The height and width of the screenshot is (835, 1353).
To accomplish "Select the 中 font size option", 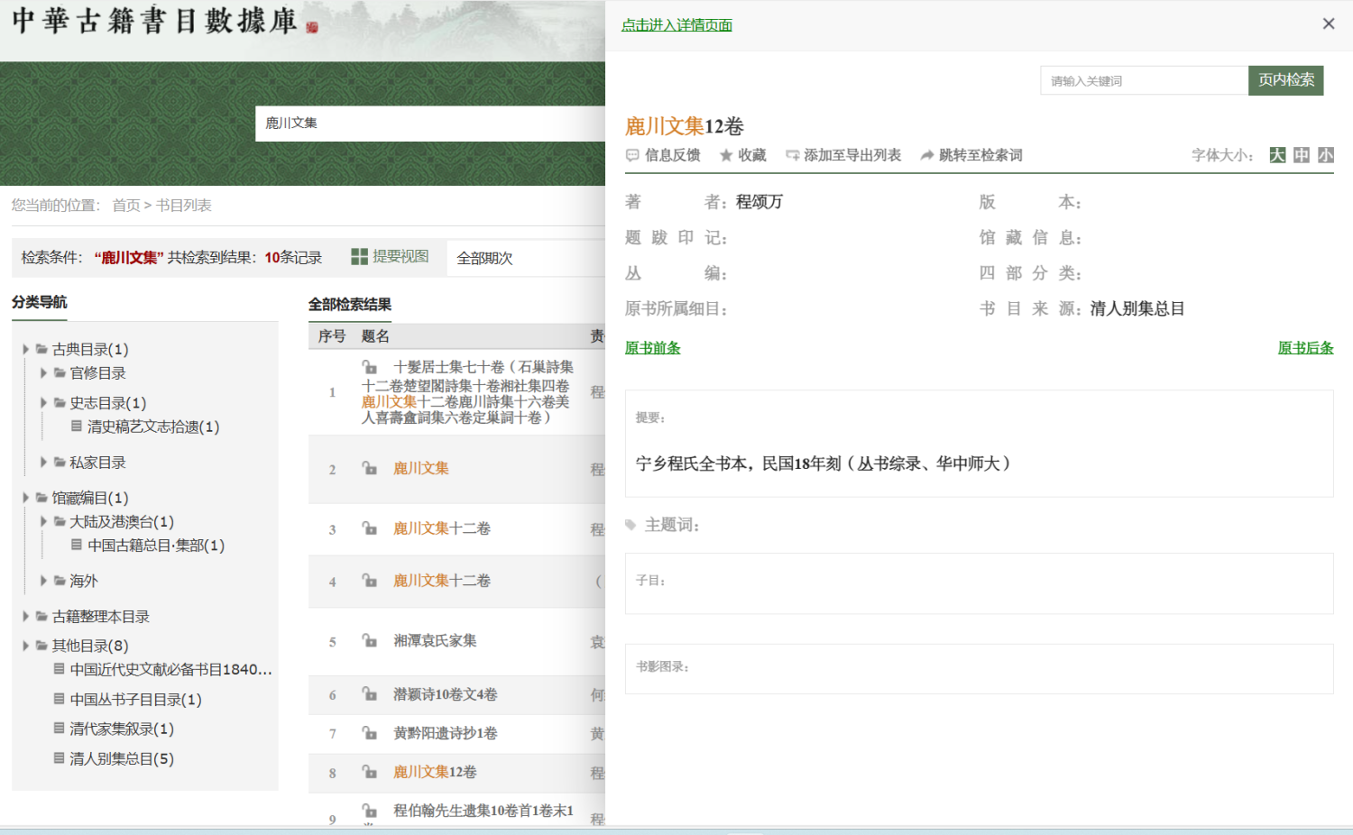I will 1301,155.
